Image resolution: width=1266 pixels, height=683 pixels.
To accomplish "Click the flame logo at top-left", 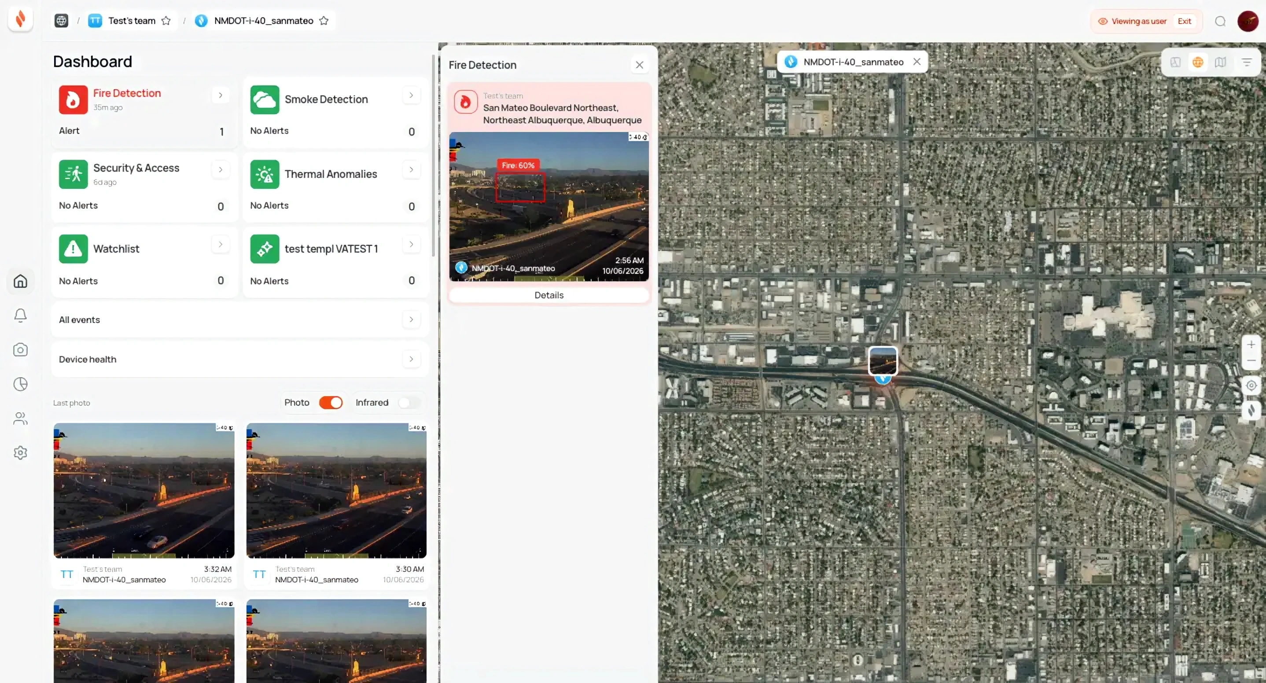I will 20,19.
